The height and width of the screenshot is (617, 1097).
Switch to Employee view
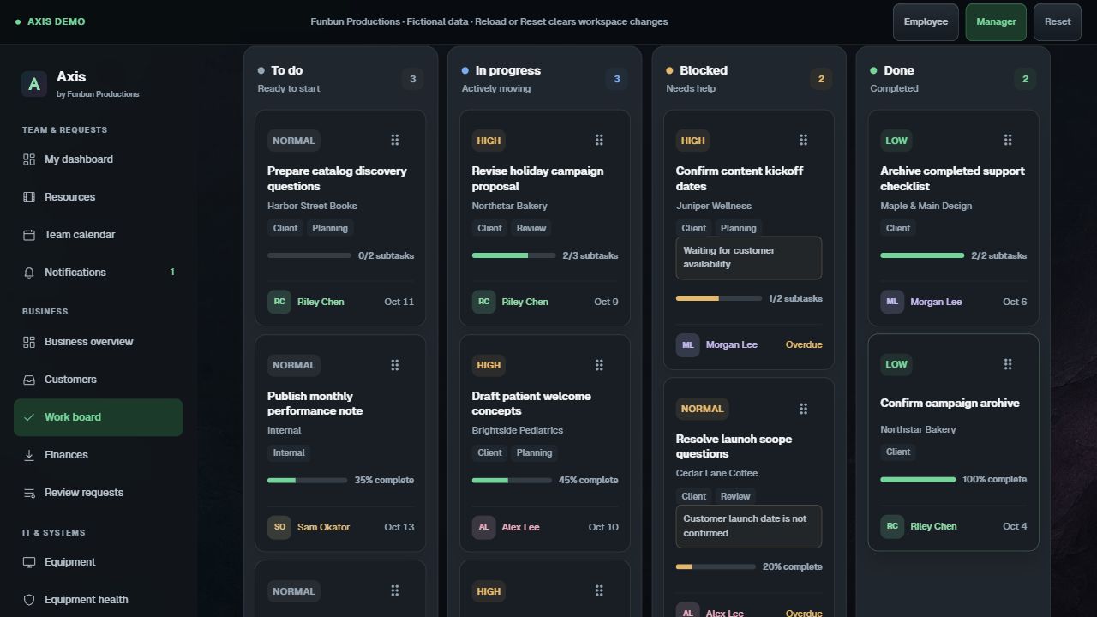click(x=926, y=22)
